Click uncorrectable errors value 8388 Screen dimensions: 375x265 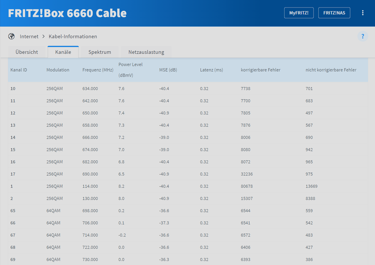point(310,198)
